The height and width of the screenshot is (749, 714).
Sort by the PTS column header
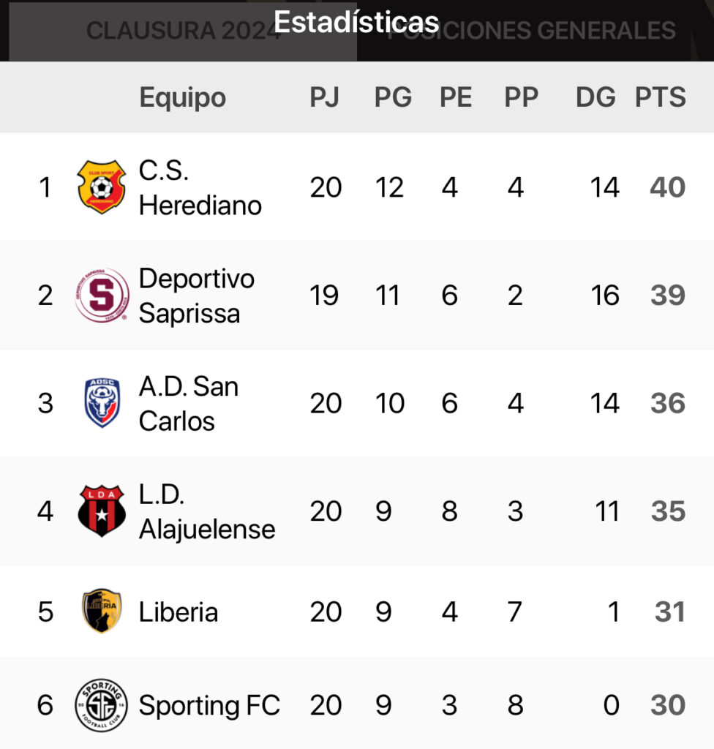(660, 97)
